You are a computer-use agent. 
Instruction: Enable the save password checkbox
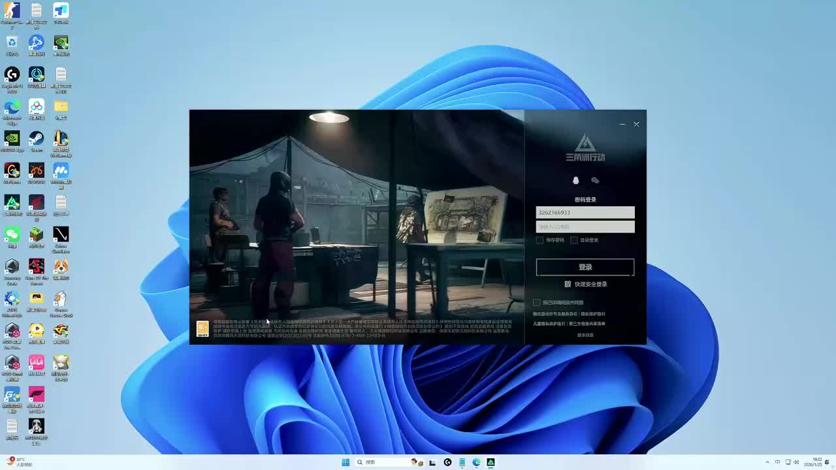(539, 240)
